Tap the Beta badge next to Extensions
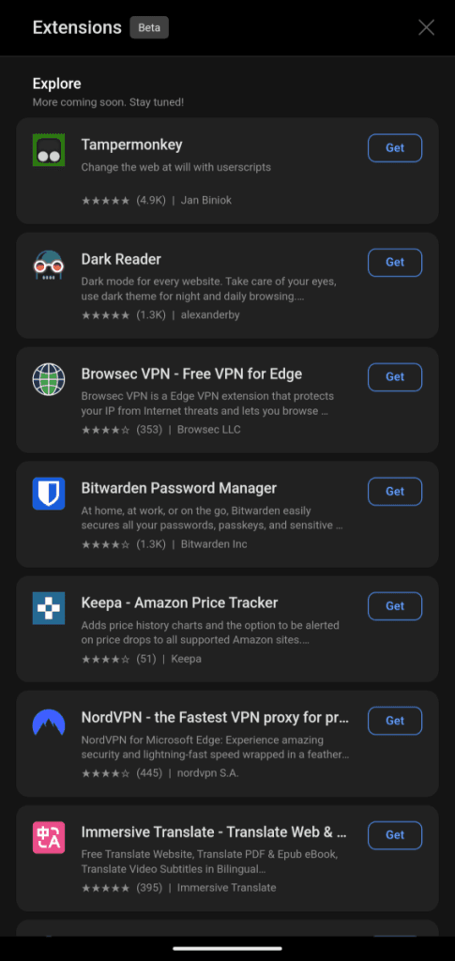 [x=149, y=27]
